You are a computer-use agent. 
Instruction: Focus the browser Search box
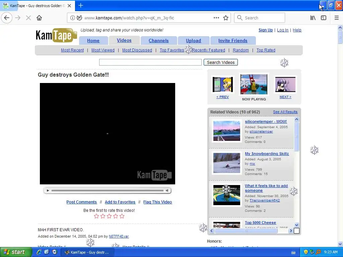[260, 18]
